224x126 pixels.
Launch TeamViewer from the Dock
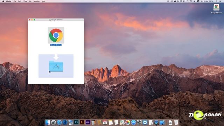[145, 122]
